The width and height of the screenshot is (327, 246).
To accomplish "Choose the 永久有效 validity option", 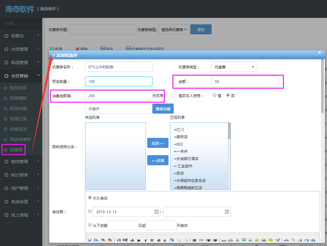I will 90,197.
